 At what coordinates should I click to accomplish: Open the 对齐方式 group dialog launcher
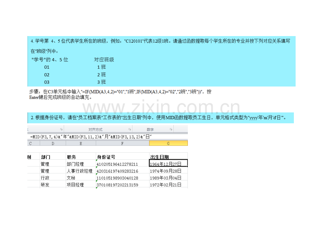click(x=130, y=129)
